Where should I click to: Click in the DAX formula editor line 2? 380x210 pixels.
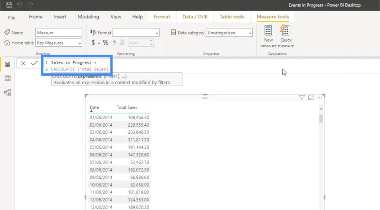79,69
